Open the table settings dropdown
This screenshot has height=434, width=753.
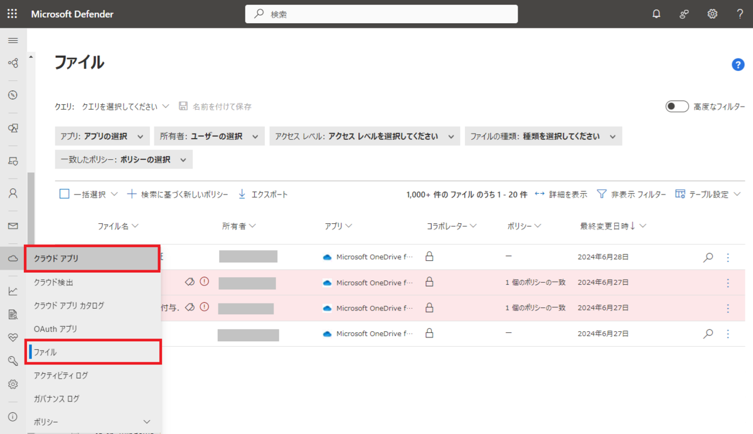coord(708,194)
